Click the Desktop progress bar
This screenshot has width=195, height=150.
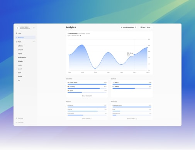pyautogui.click(x=132, y=88)
